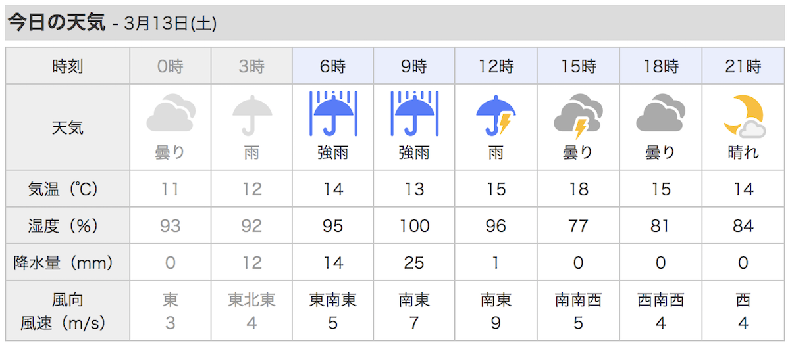
Task: Click the 時刻 row header
Action: click(x=68, y=66)
